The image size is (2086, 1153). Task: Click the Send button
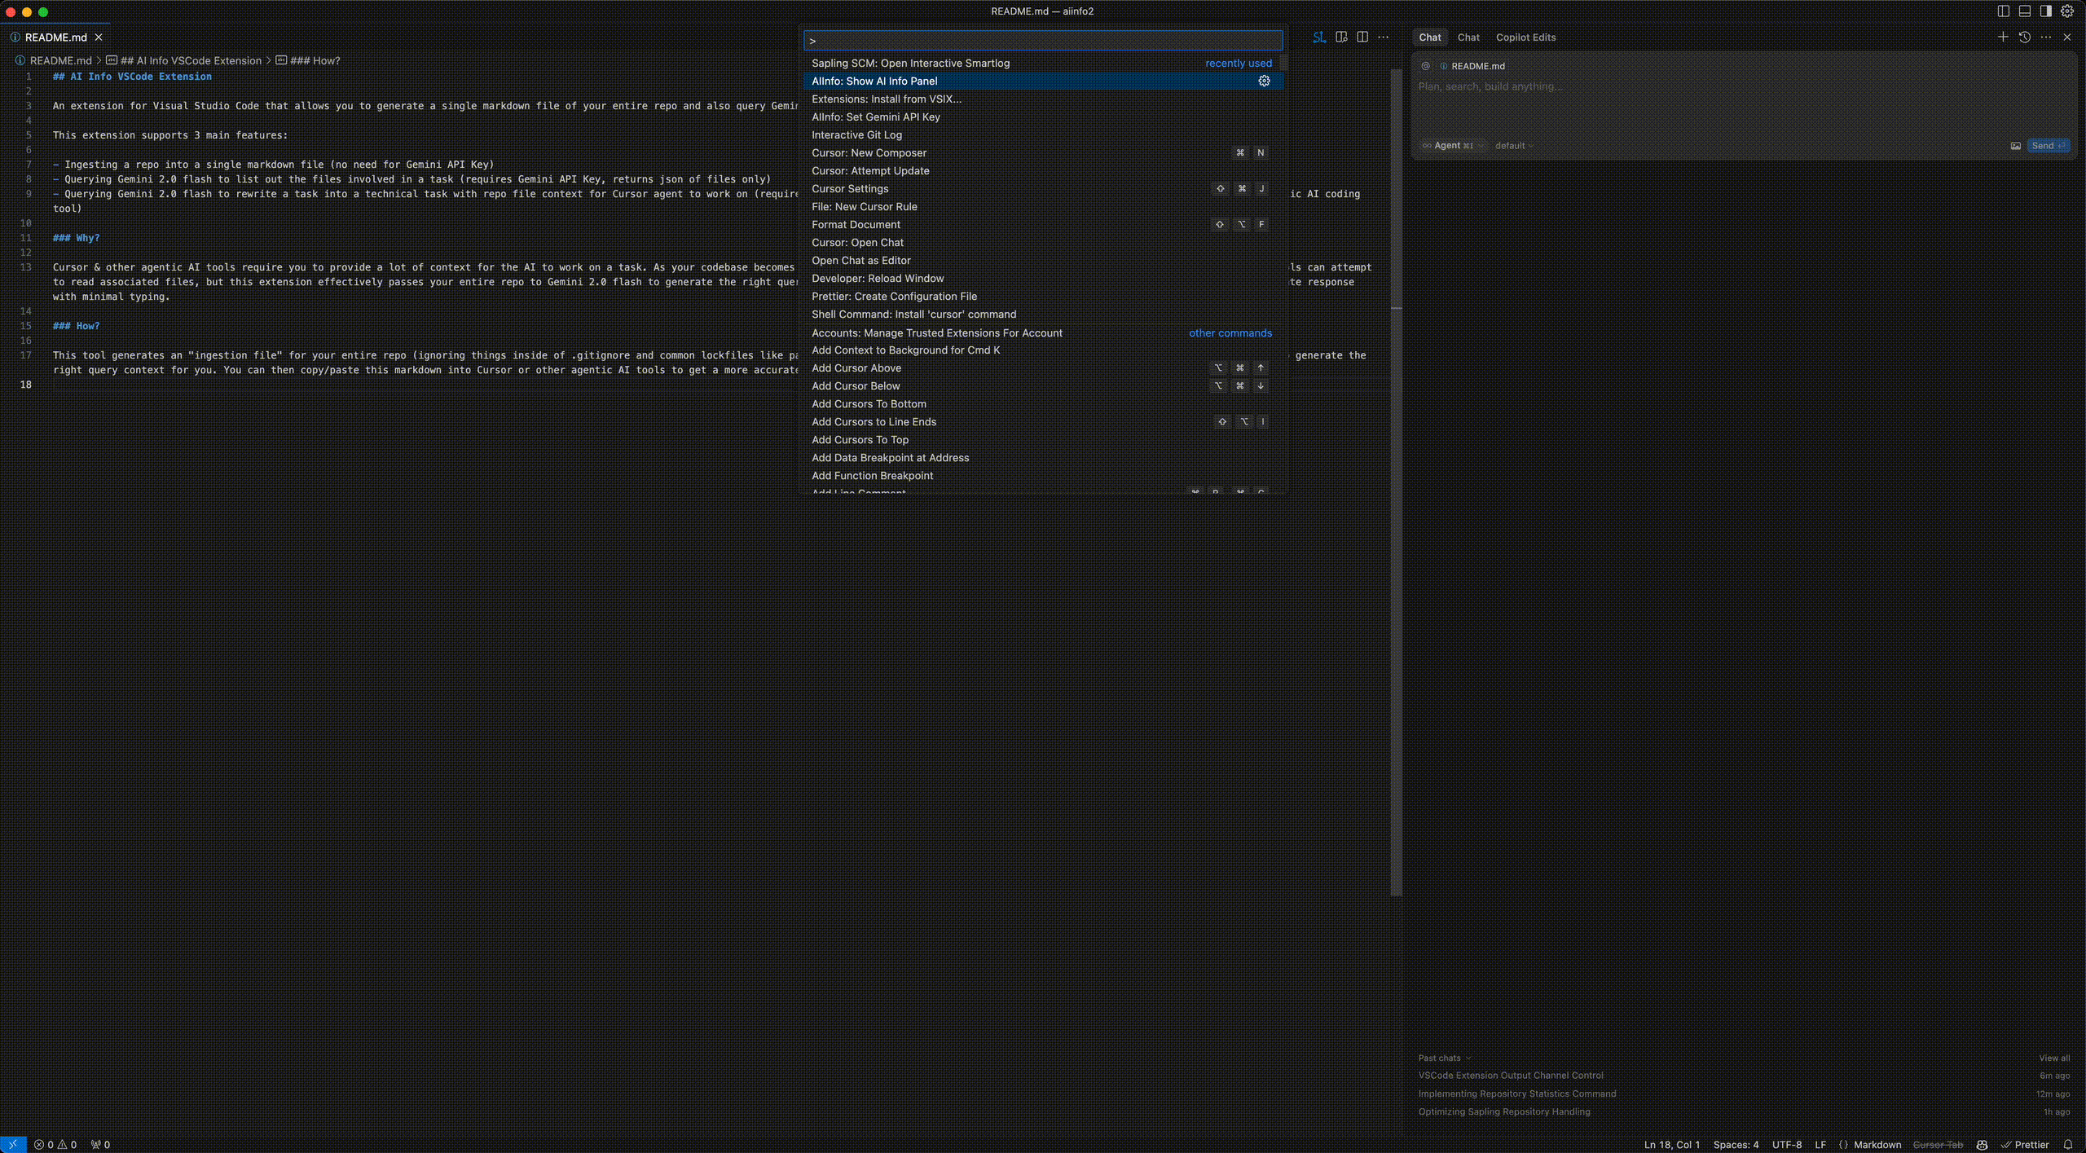point(2046,146)
